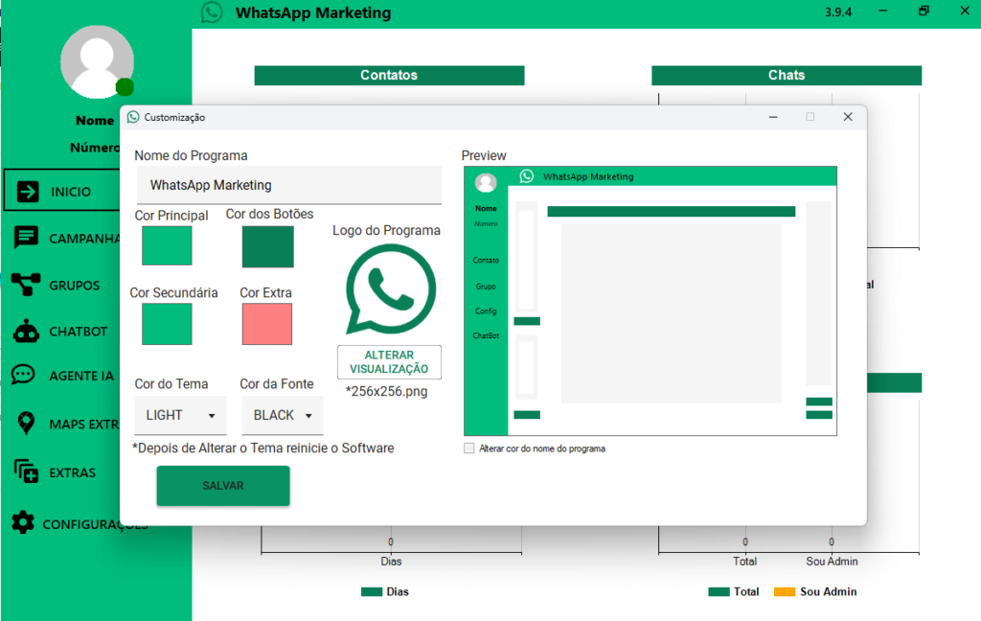Viewport: 981px width, 621px height.
Task: Click the large WhatsApp program logo
Action: (x=391, y=288)
